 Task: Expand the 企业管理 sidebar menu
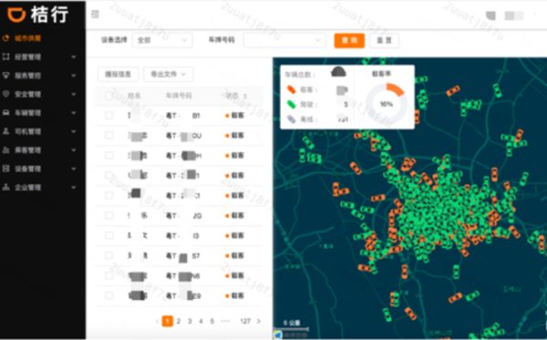coord(39,187)
